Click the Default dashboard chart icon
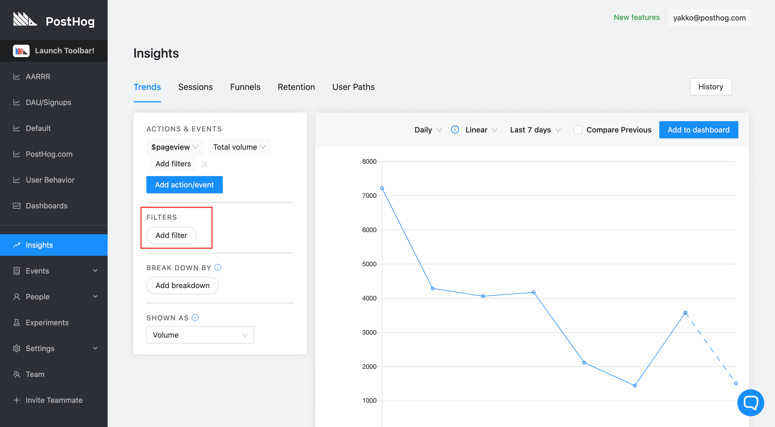 pos(16,128)
